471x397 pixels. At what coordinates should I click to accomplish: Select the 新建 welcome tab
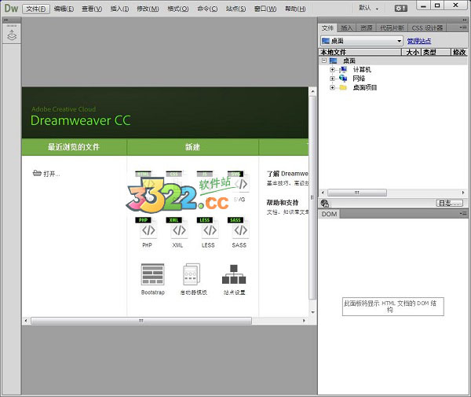point(192,147)
